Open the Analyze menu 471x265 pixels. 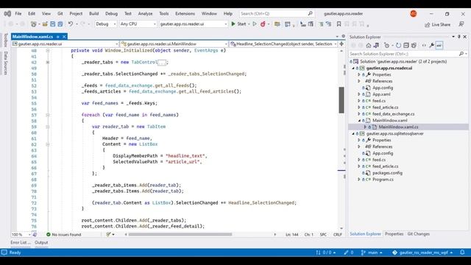(146, 13)
